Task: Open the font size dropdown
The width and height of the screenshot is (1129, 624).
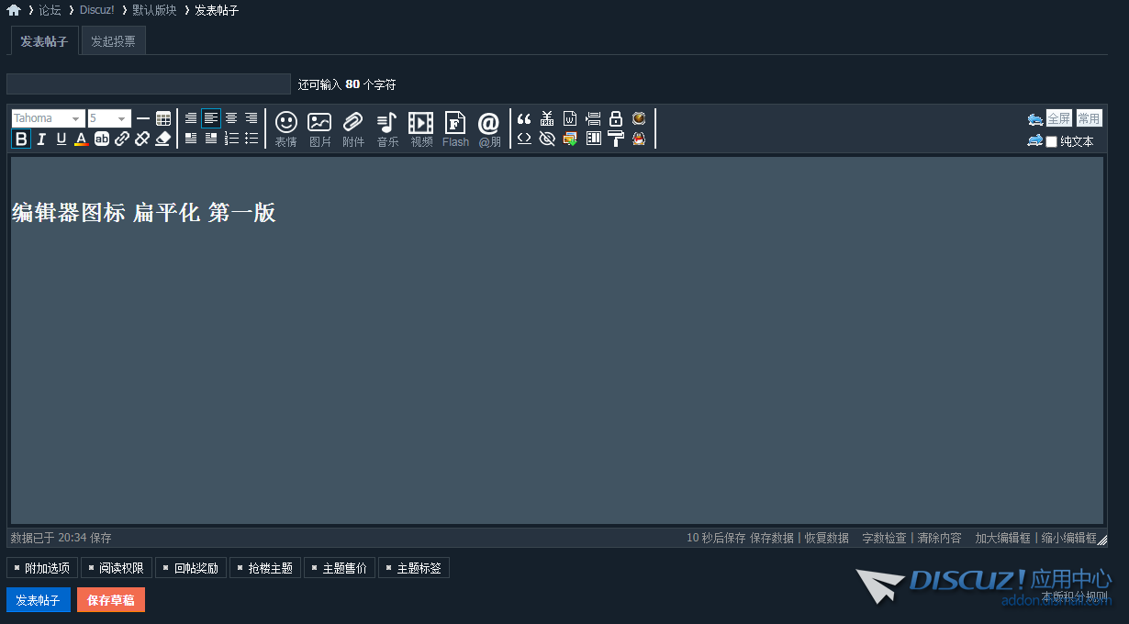Action: point(108,117)
